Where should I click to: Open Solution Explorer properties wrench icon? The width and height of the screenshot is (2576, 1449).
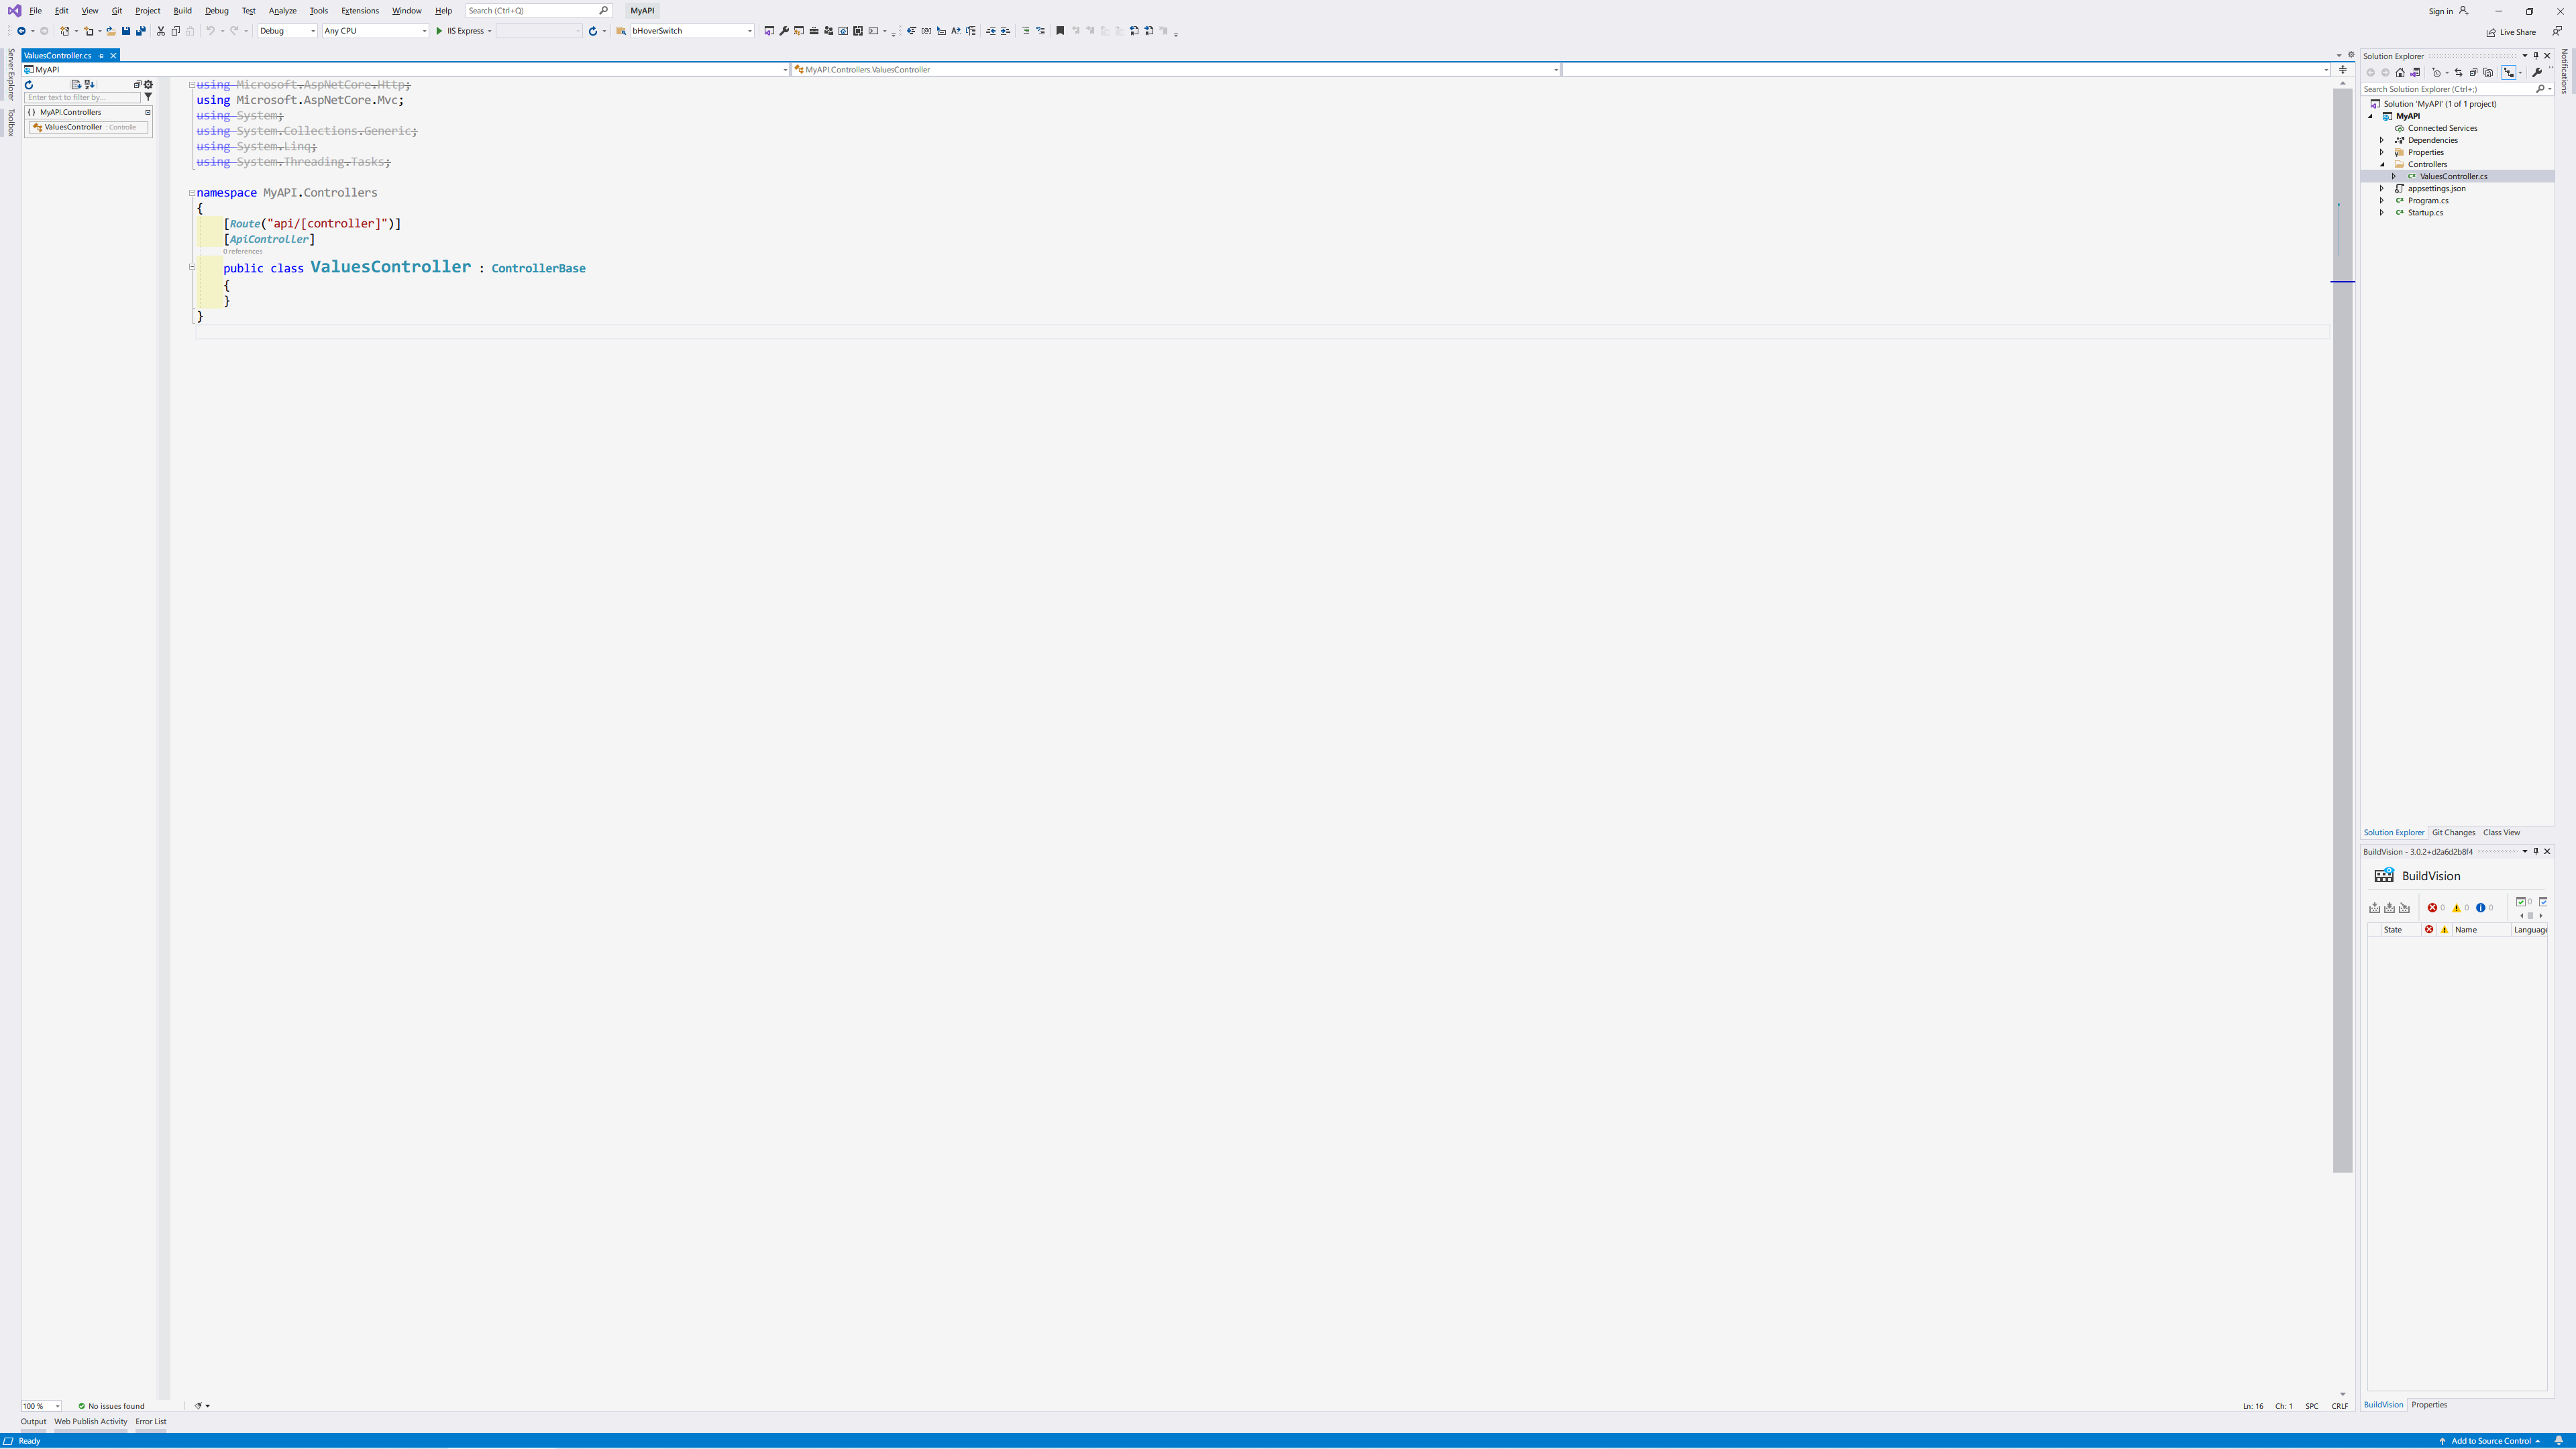tap(2536, 72)
